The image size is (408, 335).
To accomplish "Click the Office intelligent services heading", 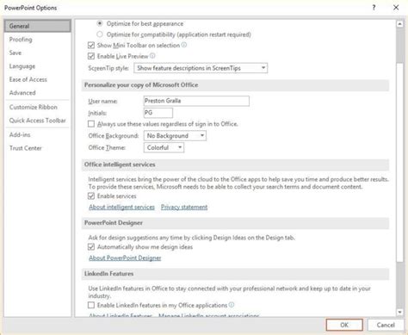I will tap(120, 164).
